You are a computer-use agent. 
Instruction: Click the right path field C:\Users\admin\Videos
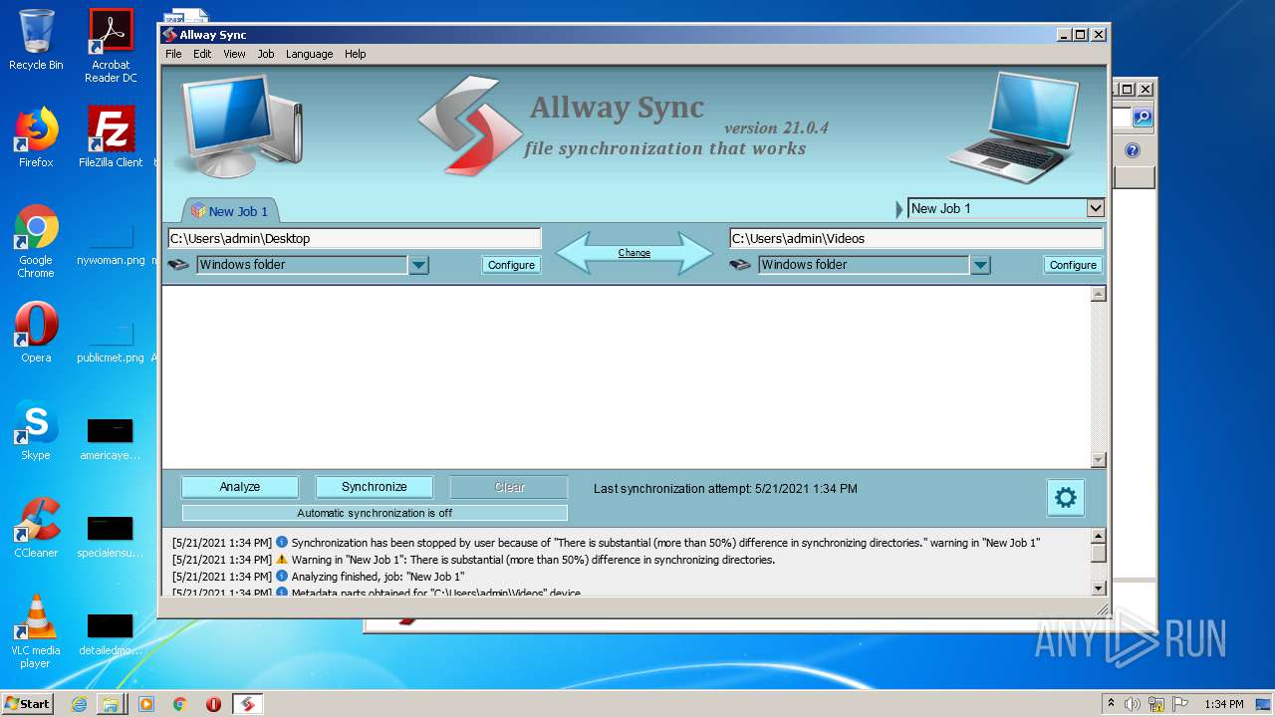(x=916, y=239)
